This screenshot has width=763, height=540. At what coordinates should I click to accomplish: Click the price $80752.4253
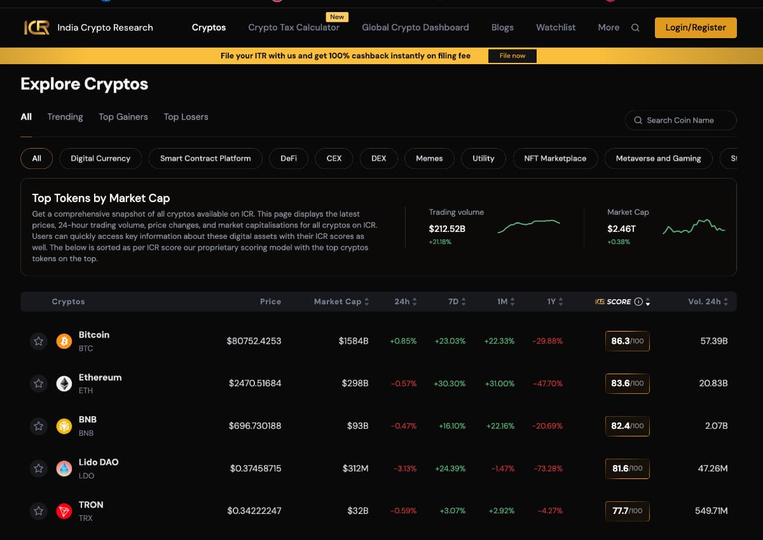(x=254, y=341)
